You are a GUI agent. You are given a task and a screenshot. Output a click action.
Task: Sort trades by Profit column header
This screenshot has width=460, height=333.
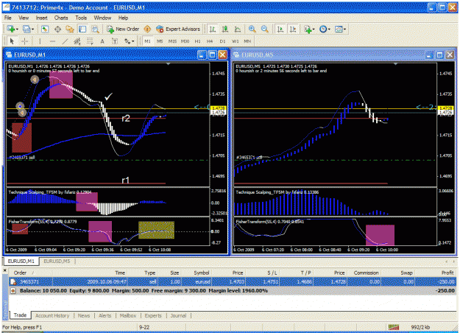coord(447,273)
